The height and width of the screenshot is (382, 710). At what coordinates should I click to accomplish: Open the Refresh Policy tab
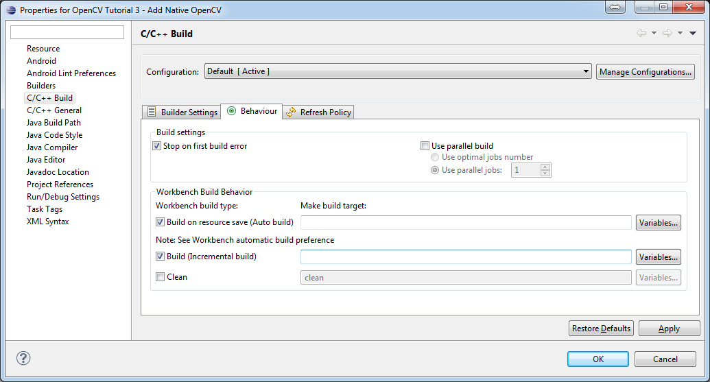pos(319,112)
